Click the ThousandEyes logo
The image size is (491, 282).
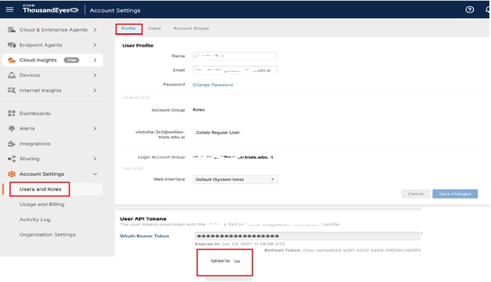point(51,10)
